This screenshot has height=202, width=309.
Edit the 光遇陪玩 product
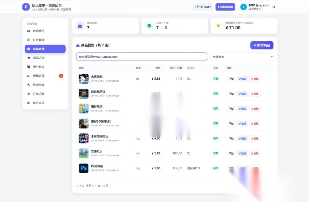coord(242,154)
